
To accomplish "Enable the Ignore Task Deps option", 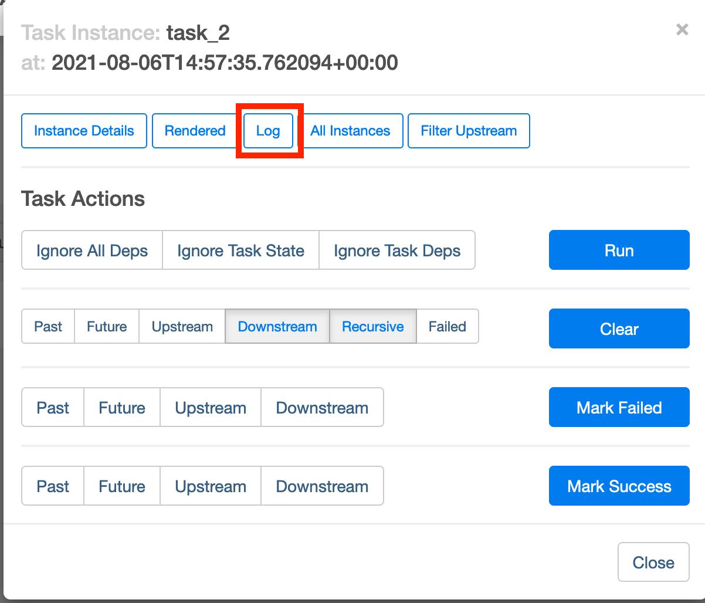I will pos(397,250).
